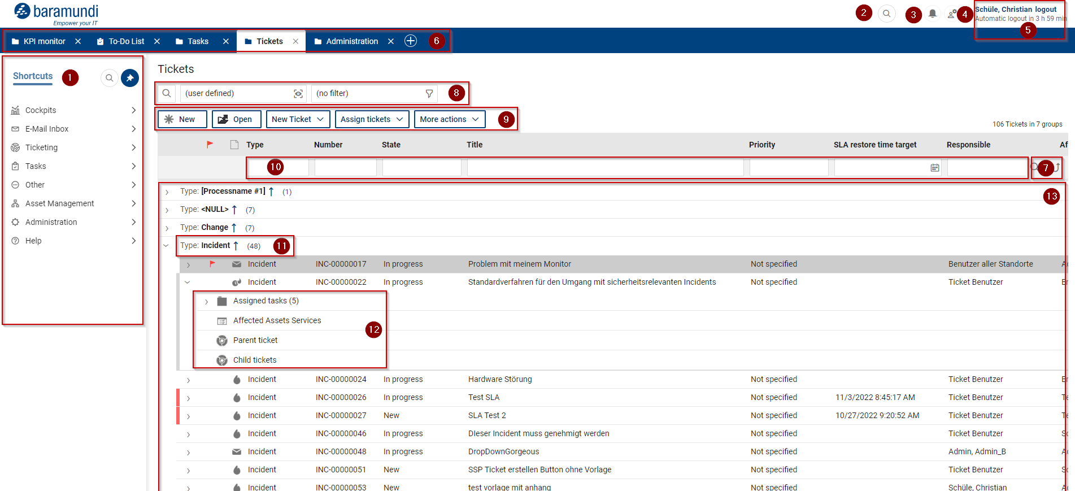Click the ticket search magnifier icon
Viewport: 1075px width, 491px height.
(x=167, y=93)
